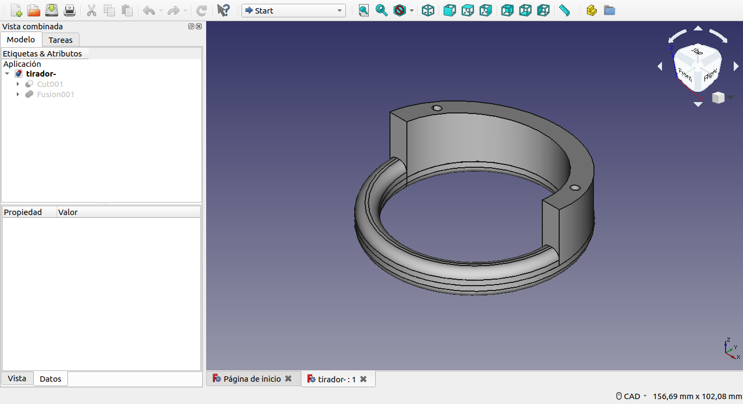
Task: Switch to the isometric view icon
Action: 428,10
